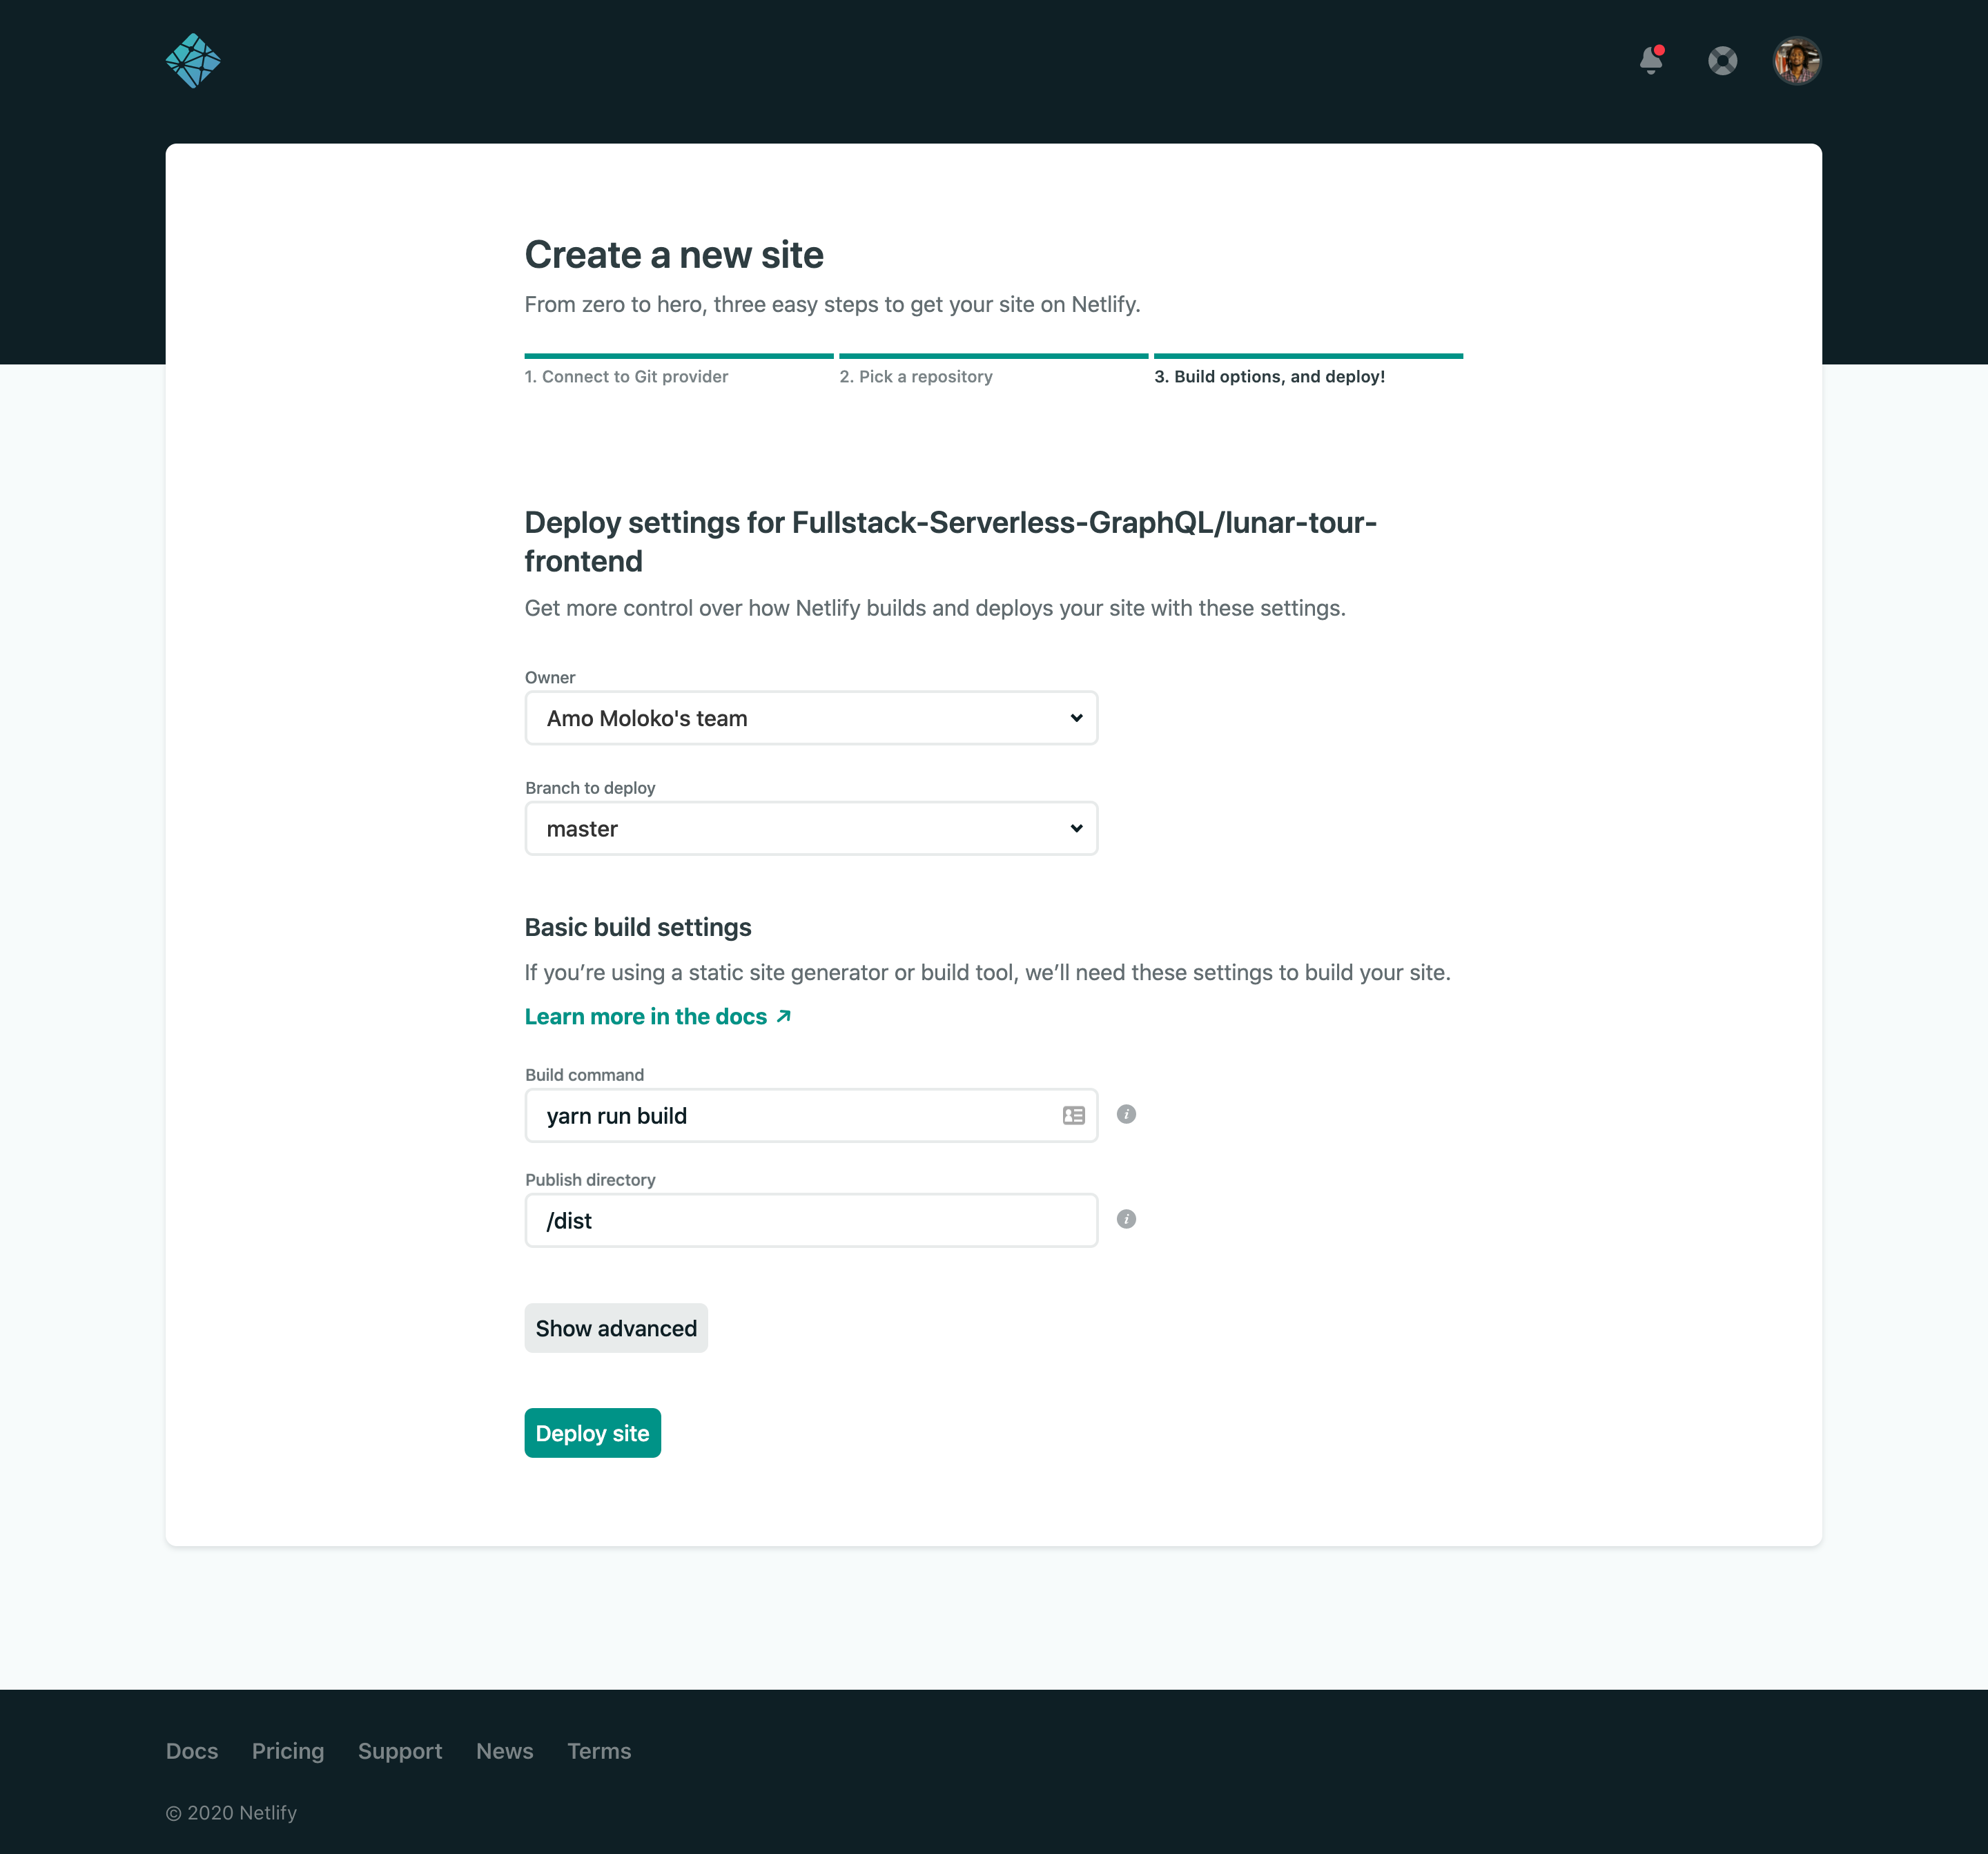Click the autofill icon in Build command
1988x1854 pixels.
(1073, 1115)
